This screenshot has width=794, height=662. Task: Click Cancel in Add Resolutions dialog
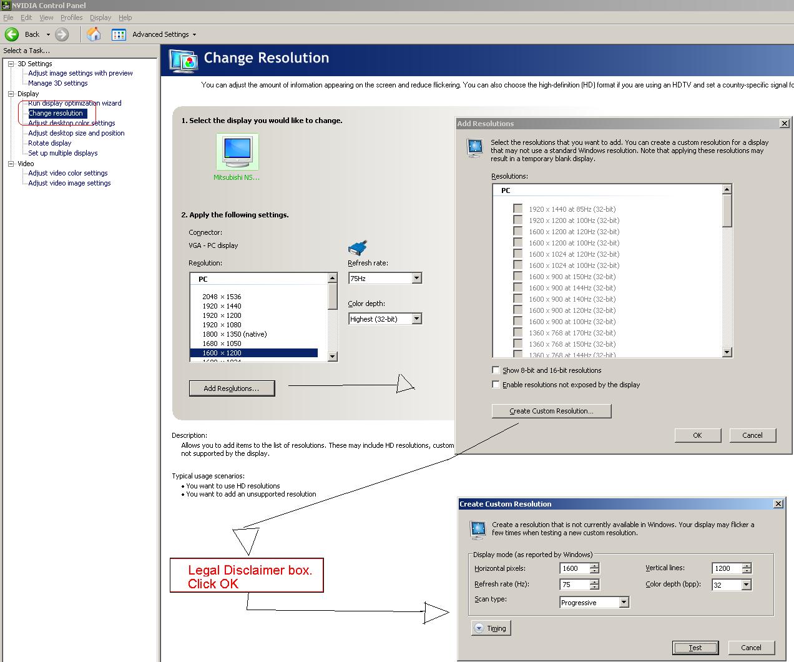[752, 435]
